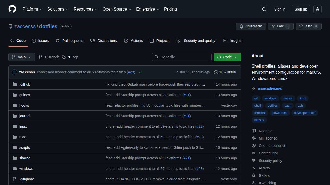Viewport: 330px width, 185px height.
Task: Star the dotfiles repository
Action: [x=309, y=26]
